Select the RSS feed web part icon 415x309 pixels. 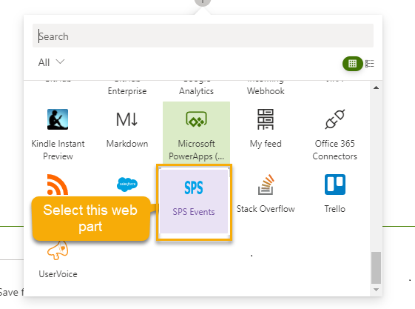pos(58,185)
